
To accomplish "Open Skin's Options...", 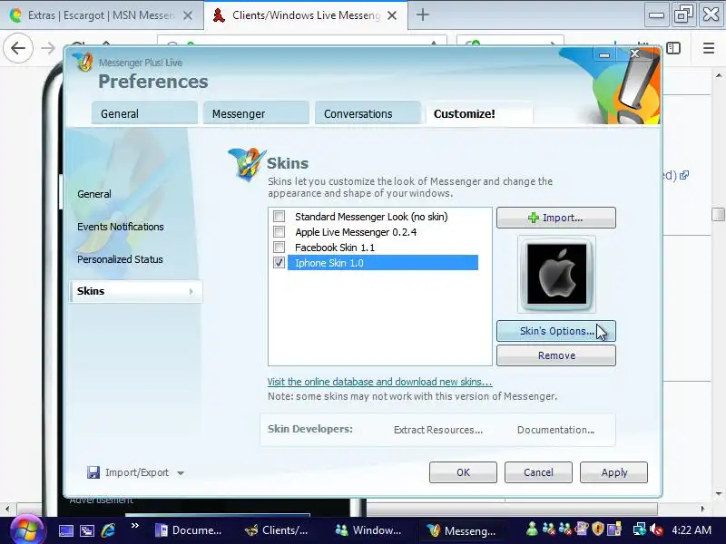I will pyautogui.click(x=556, y=331).
